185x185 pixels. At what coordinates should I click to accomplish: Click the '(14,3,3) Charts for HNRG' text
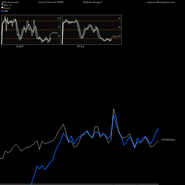tap(51, 2)
